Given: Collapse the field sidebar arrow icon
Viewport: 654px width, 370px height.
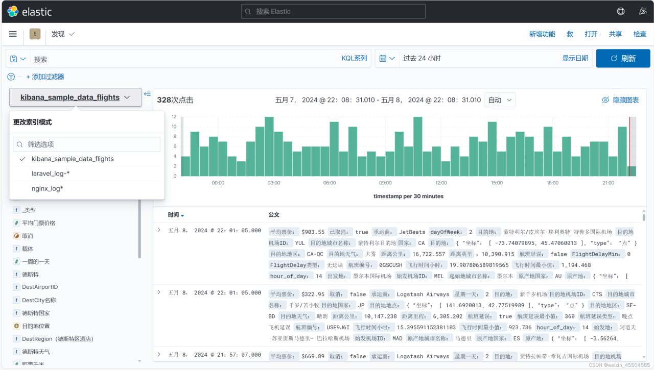Looking at the screenshot, I should point(147,94).
